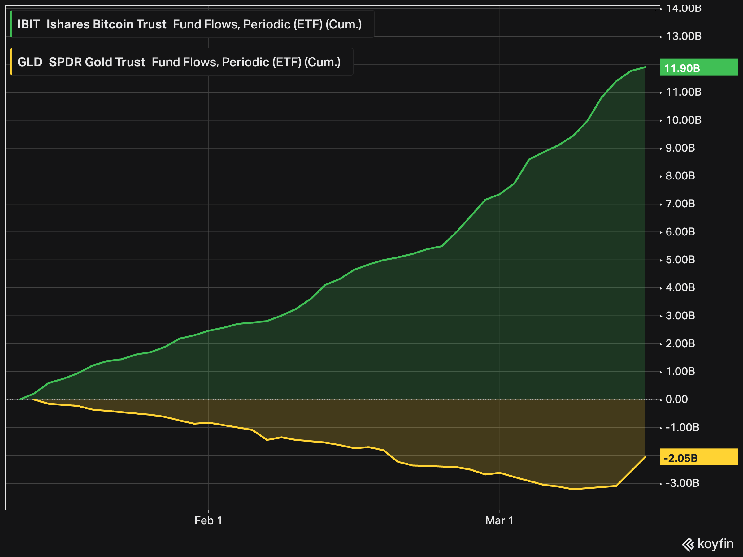Select the yellow GLD legend color bar

[x=12, y=62]
